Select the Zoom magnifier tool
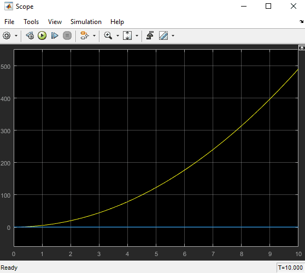The width and height of the screenshot is (305, 273). 108,35
